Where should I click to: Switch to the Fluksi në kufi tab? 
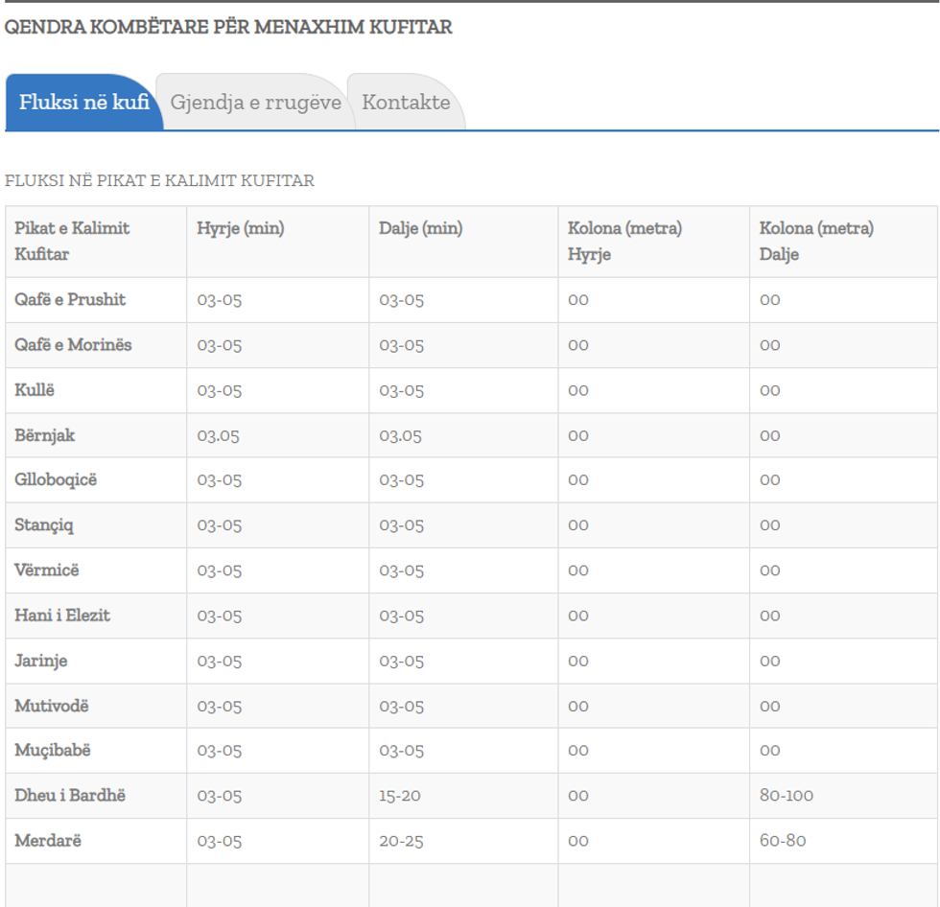(x=84, y=103)
